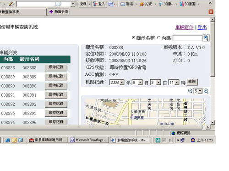
Task: Click 即時紀錄 button for vehicle 008890
Action: point(56,86)
